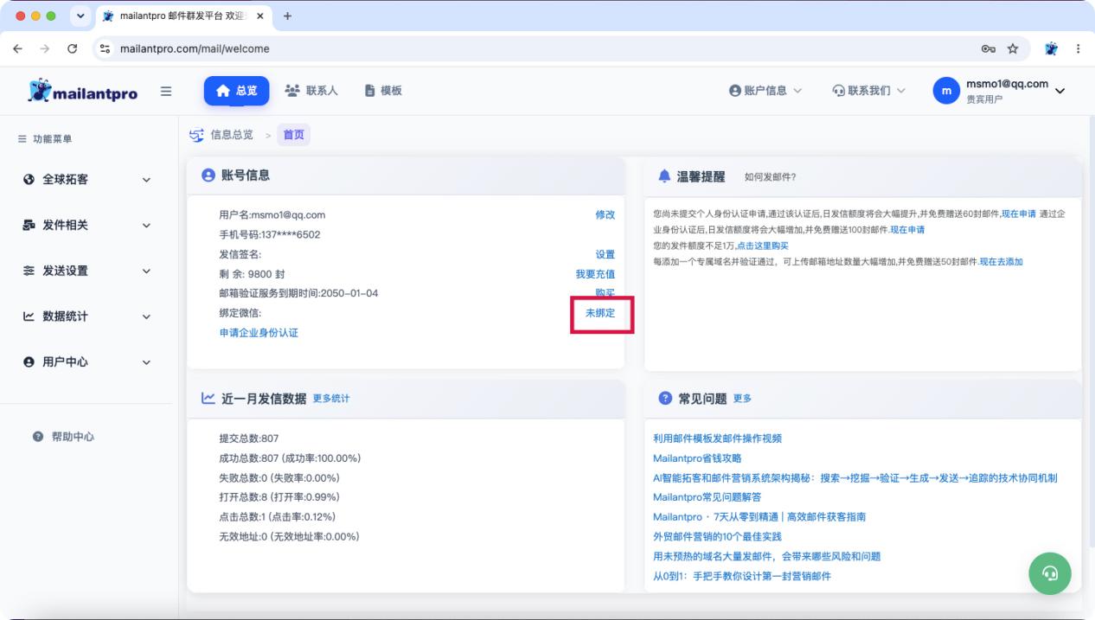Expand the msmo1@qq.com account chevron

point(1060,91)
